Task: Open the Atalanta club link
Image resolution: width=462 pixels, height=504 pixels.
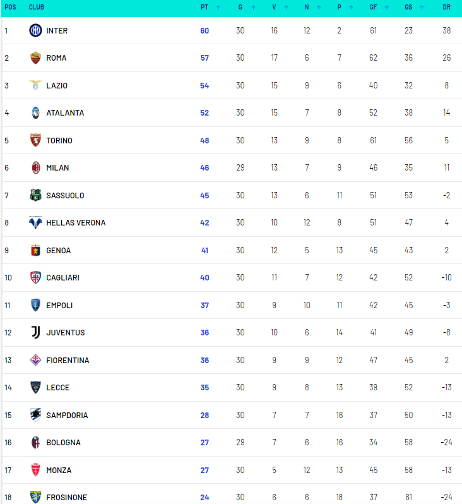Action: (x=65, y=113)
